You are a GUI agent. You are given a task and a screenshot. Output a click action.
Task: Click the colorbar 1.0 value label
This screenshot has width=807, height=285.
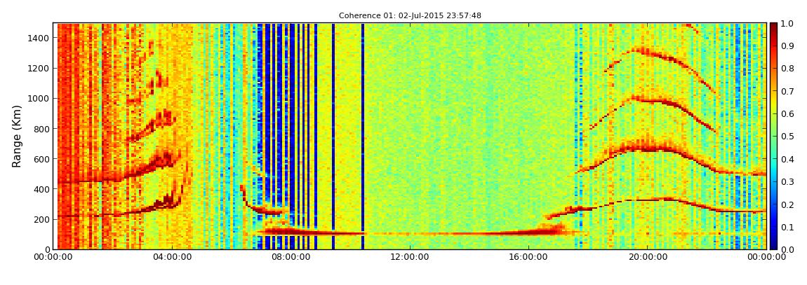click(x=787, y=23)
